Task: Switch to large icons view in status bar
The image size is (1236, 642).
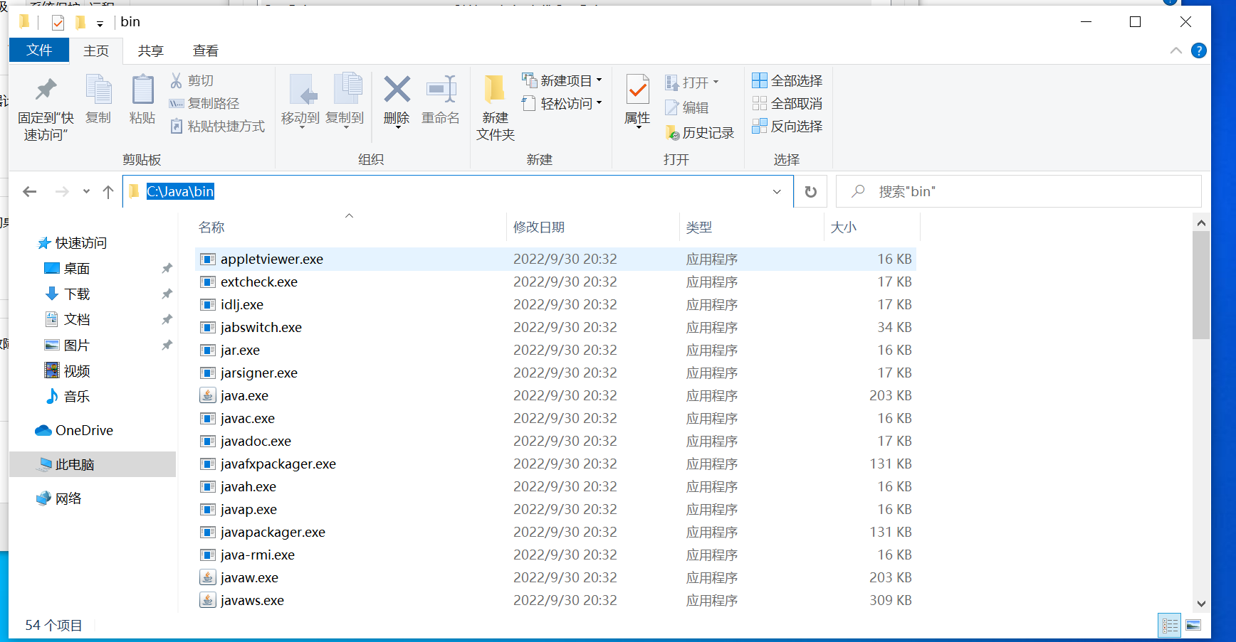Action: [1193, 626]
